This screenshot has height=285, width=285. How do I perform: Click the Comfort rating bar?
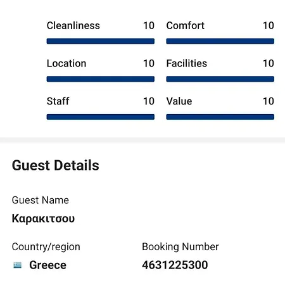point(220,41)
